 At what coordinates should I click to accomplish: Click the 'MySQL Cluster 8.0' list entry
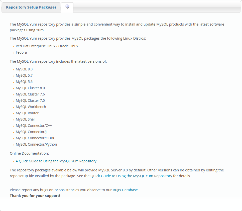pyautogui.click(x=30, y=88)
